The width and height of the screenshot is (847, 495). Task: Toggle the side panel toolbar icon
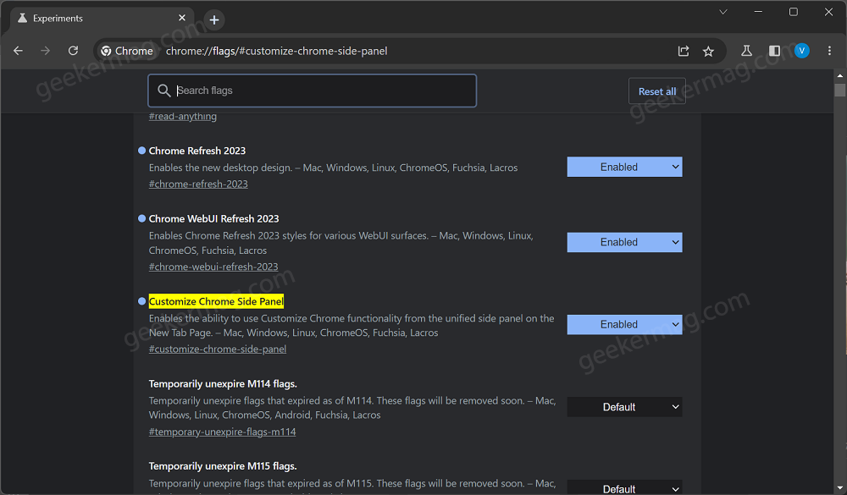click(x=774, y=51)
